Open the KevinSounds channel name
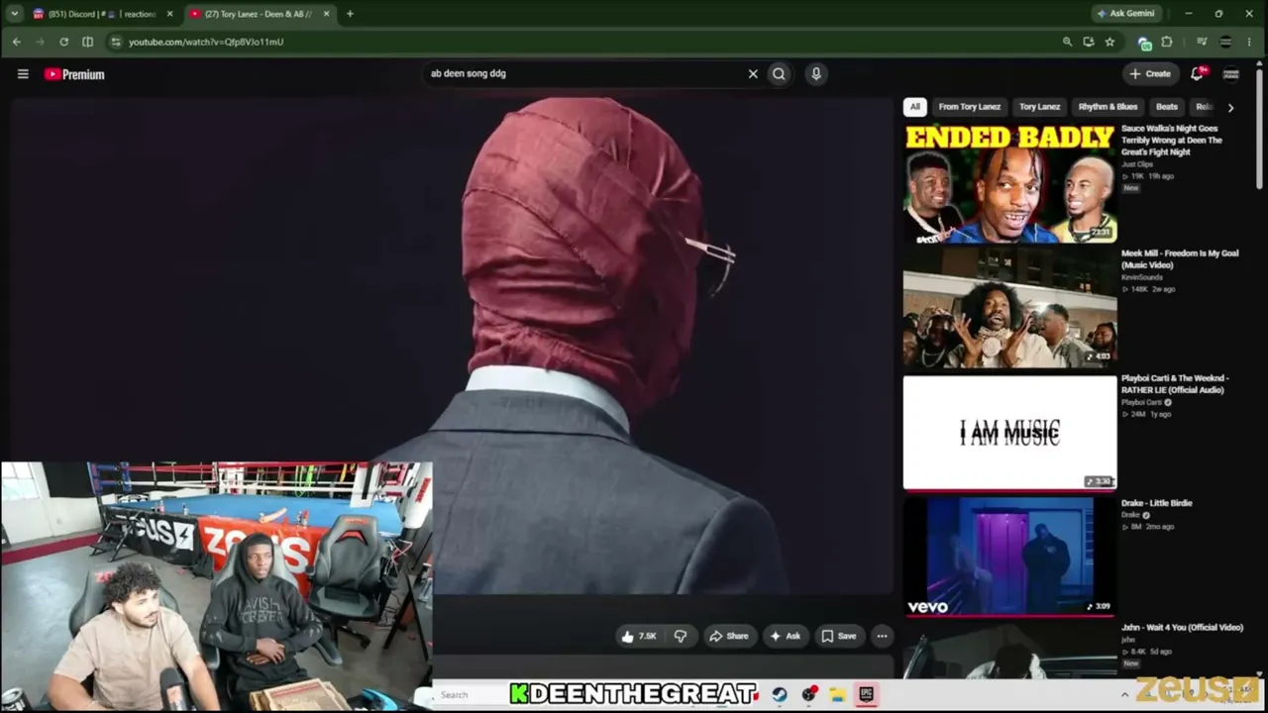Image resolution: width=1268 pixels, height=713 pixels. pyautogui.click(x=1142, y=277)
